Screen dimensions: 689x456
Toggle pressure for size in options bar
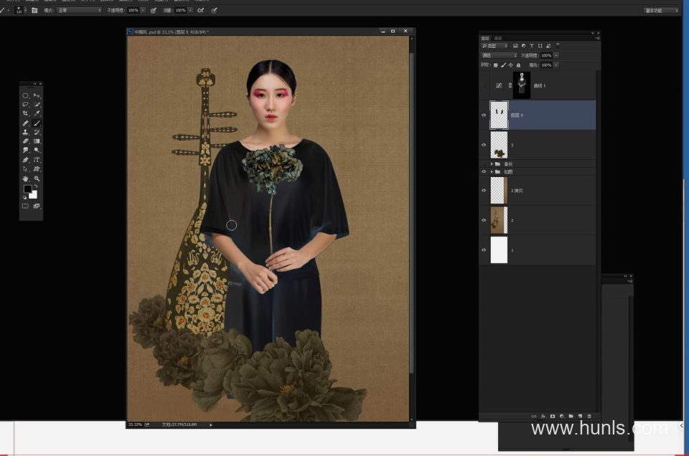point(214,10)
